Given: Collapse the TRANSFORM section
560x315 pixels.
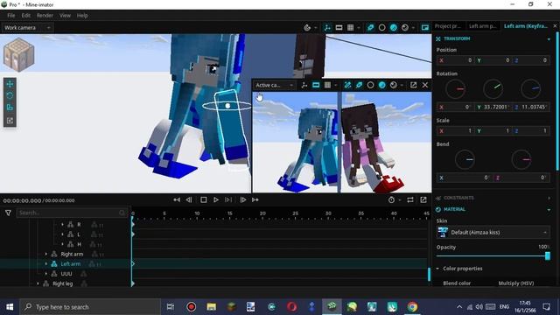Looking at the screenshot, I should point(549,38).
